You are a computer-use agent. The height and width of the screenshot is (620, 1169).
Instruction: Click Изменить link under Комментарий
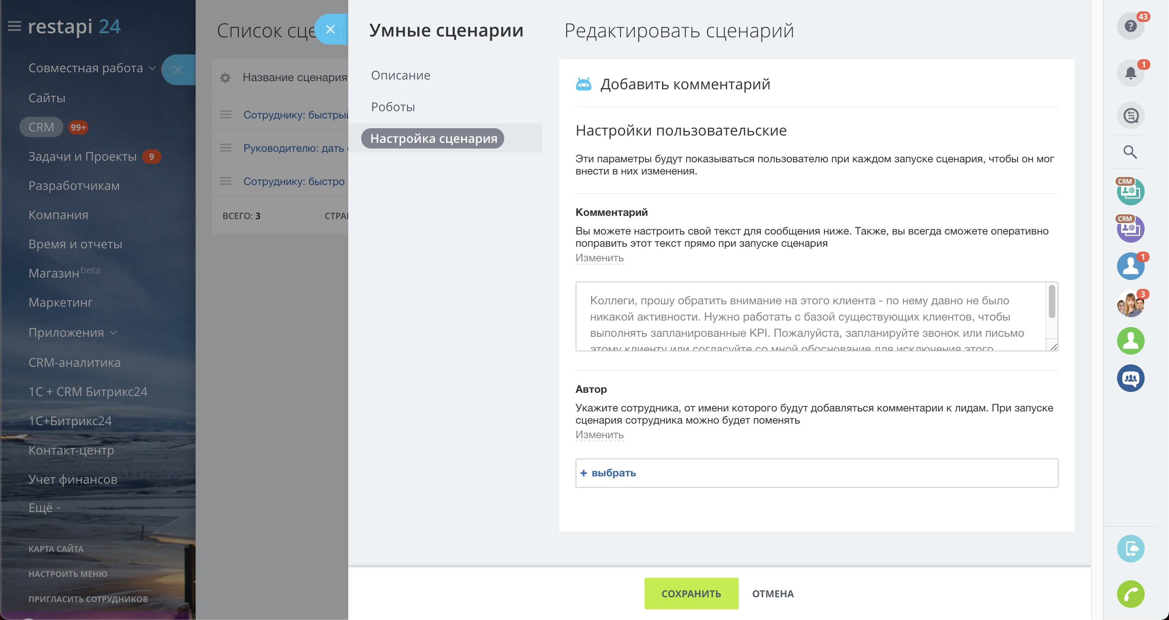click(x=599, y=258)
